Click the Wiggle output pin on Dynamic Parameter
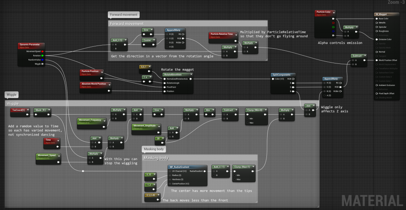 point(42,64)
